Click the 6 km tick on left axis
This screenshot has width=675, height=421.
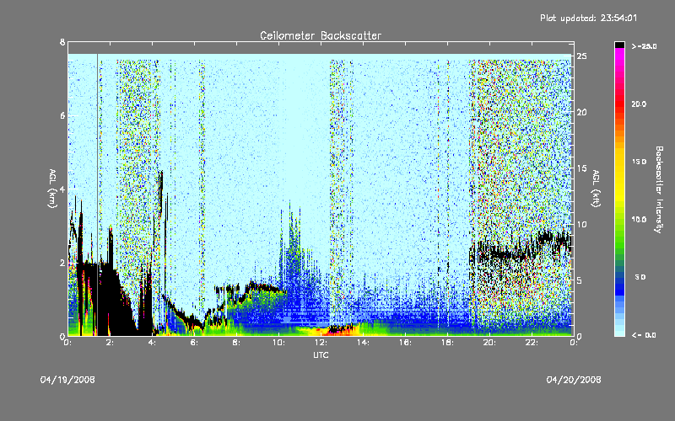(x=62, y=115)
